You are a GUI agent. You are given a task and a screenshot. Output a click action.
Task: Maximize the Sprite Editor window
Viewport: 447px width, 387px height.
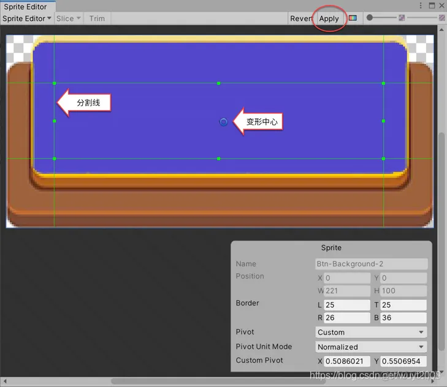(432, 6)
